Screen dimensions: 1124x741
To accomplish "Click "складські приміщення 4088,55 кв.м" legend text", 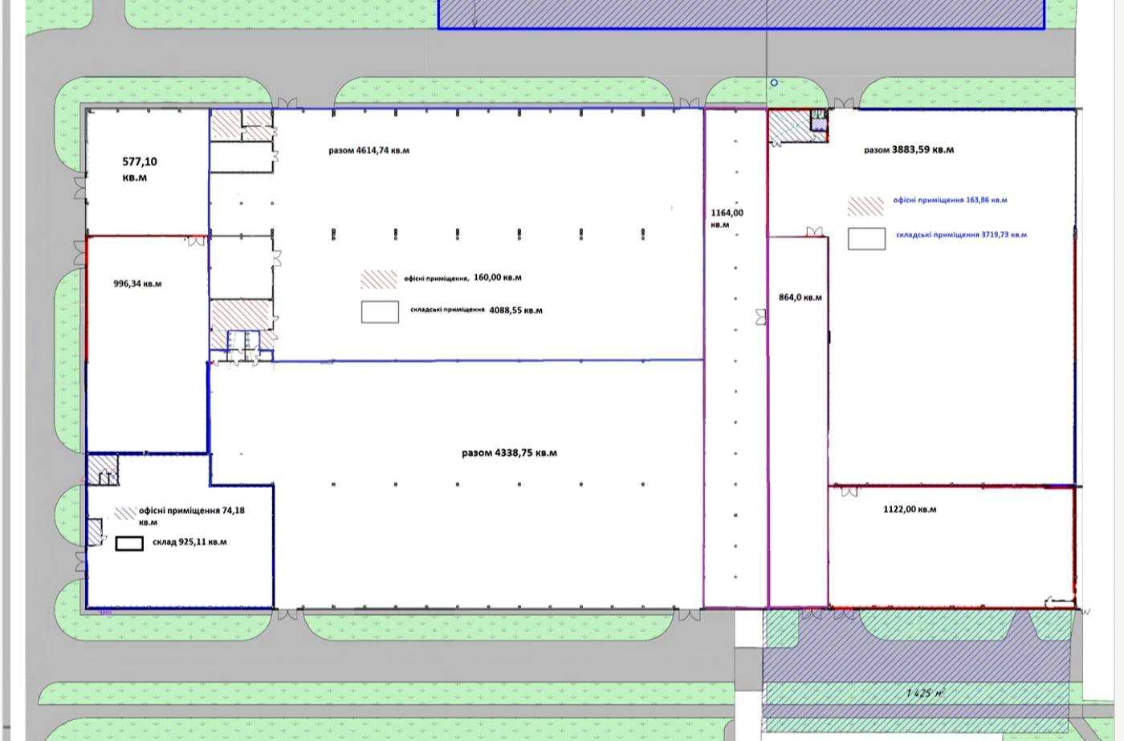I will pyautogui.click(x=476, y=310).
